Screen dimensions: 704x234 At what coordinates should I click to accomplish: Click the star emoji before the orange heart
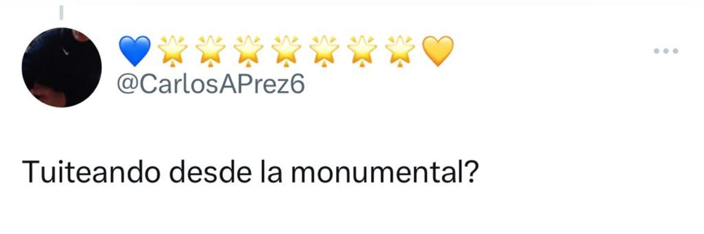pyautogui.click(x=400, y=51)
